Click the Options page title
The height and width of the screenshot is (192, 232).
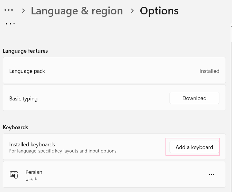tap(159, 11)
